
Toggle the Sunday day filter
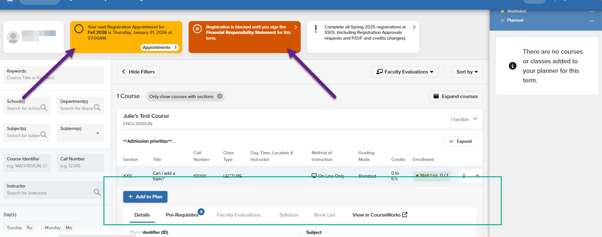(x=20, y=228)
